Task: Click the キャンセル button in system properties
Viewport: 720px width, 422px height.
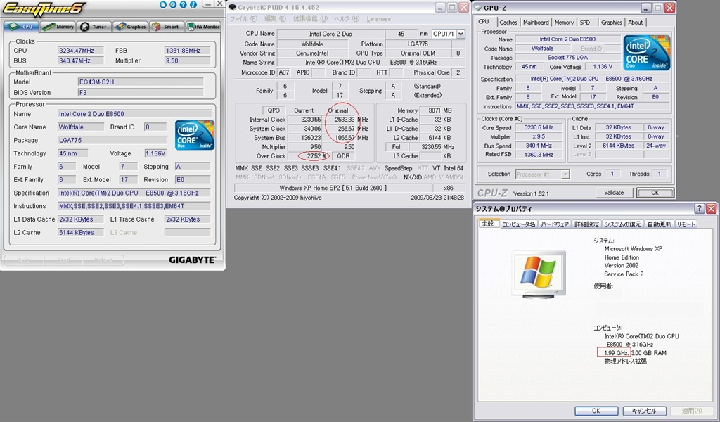Action: [643, 411]
